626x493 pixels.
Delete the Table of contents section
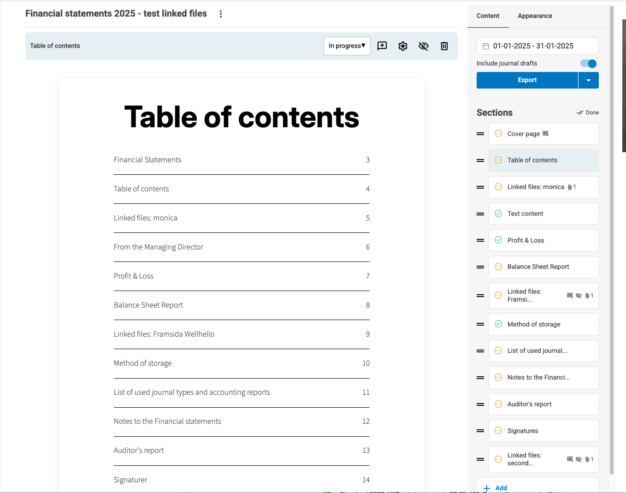444,46
